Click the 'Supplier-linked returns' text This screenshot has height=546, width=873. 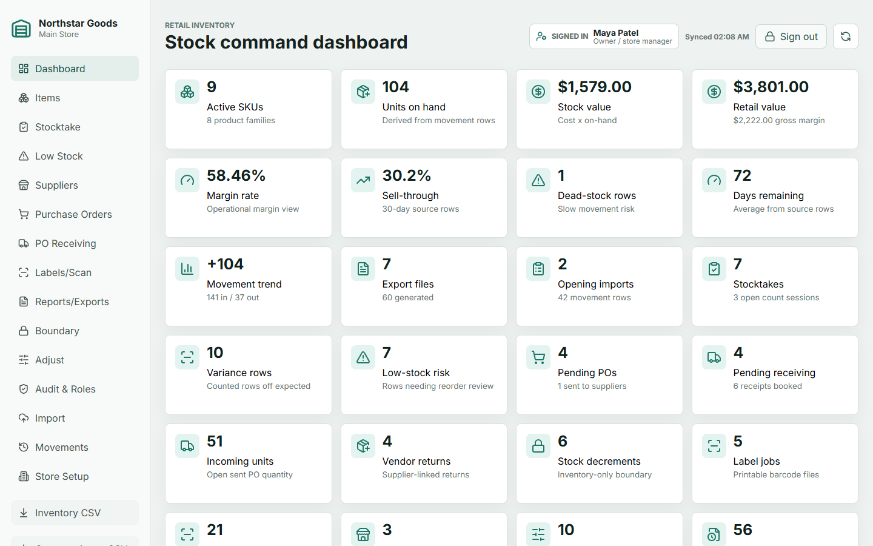[426, 475]
